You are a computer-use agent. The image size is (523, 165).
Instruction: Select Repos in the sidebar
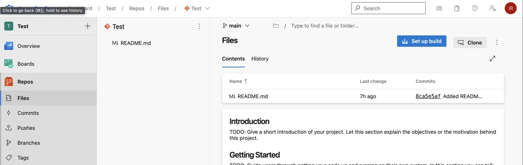pos(48,82)
